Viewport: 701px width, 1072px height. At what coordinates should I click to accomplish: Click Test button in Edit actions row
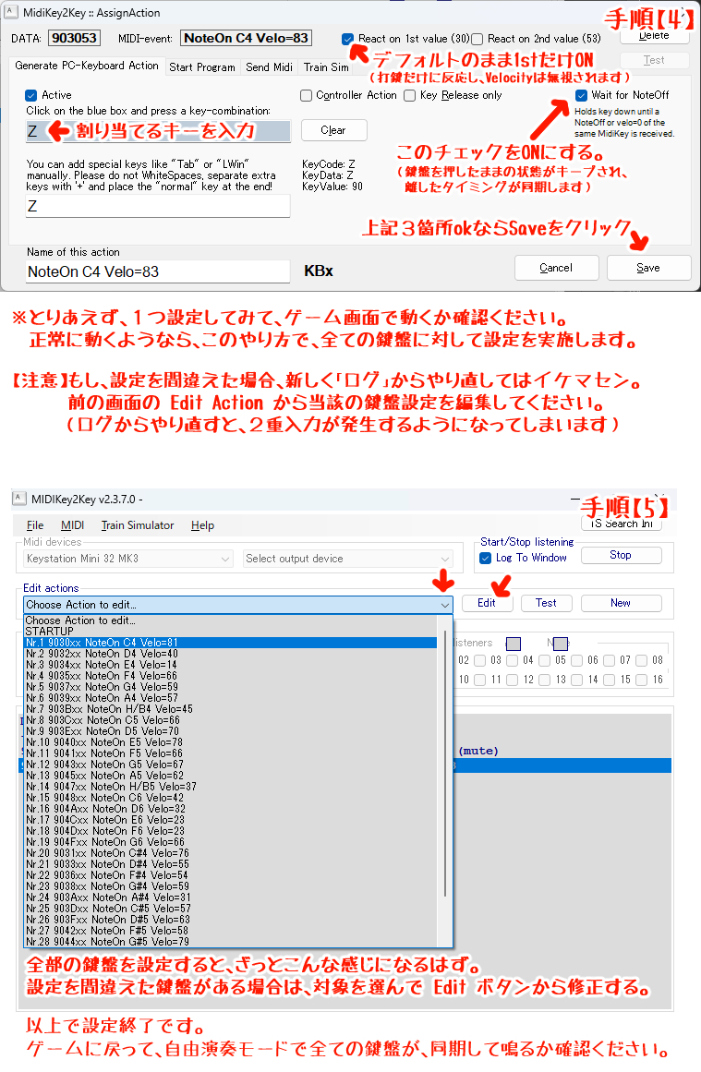[x=546, y=603]
